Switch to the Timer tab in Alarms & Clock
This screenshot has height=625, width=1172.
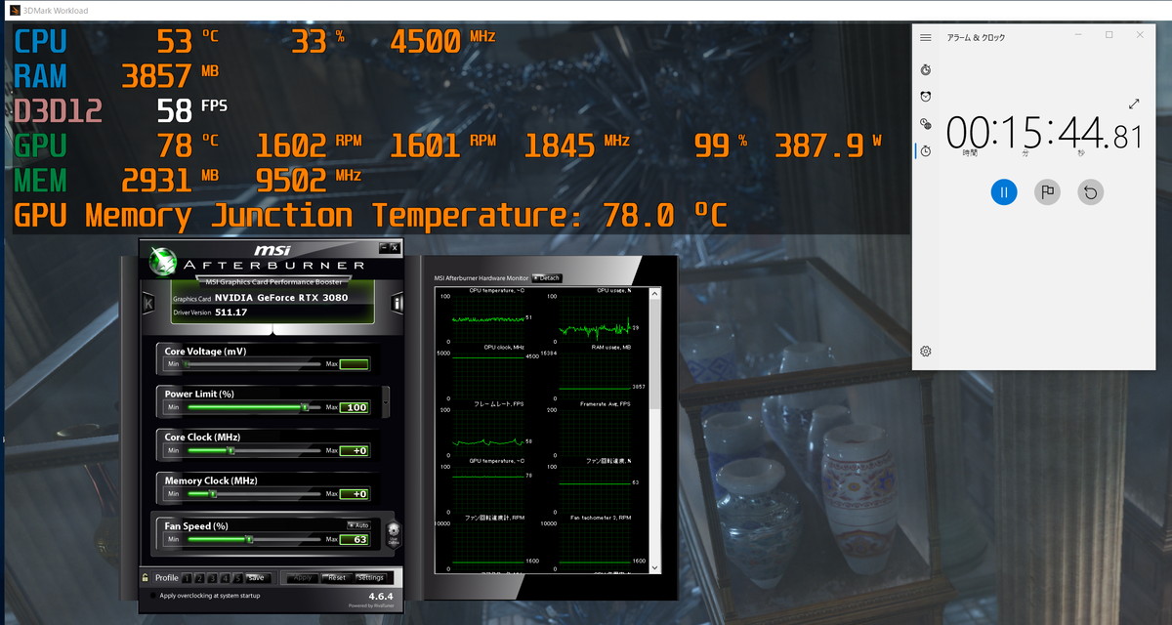(x=926, y=69)
